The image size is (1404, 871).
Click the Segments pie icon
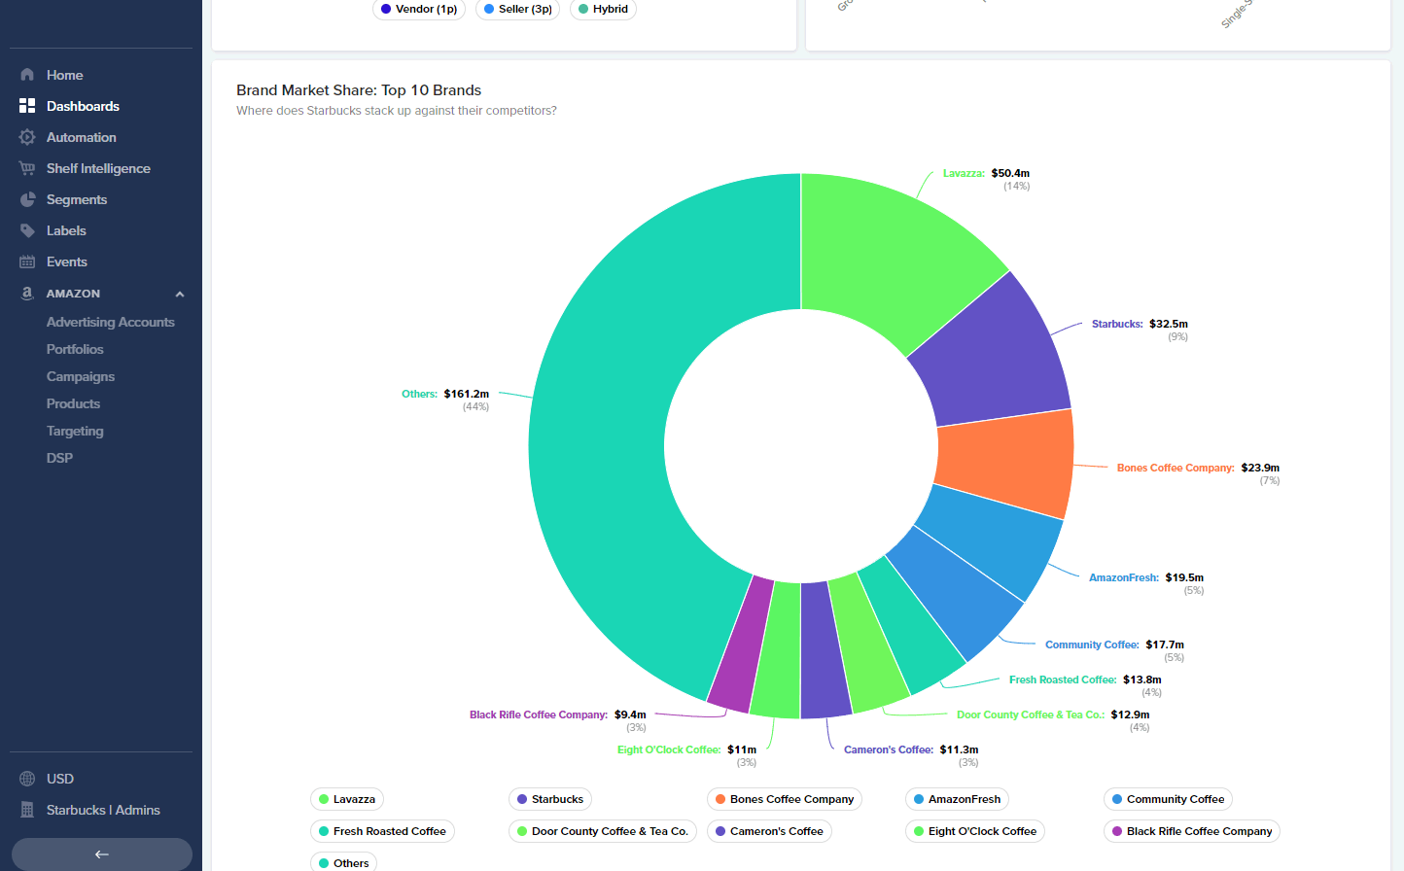pos(27,199)
